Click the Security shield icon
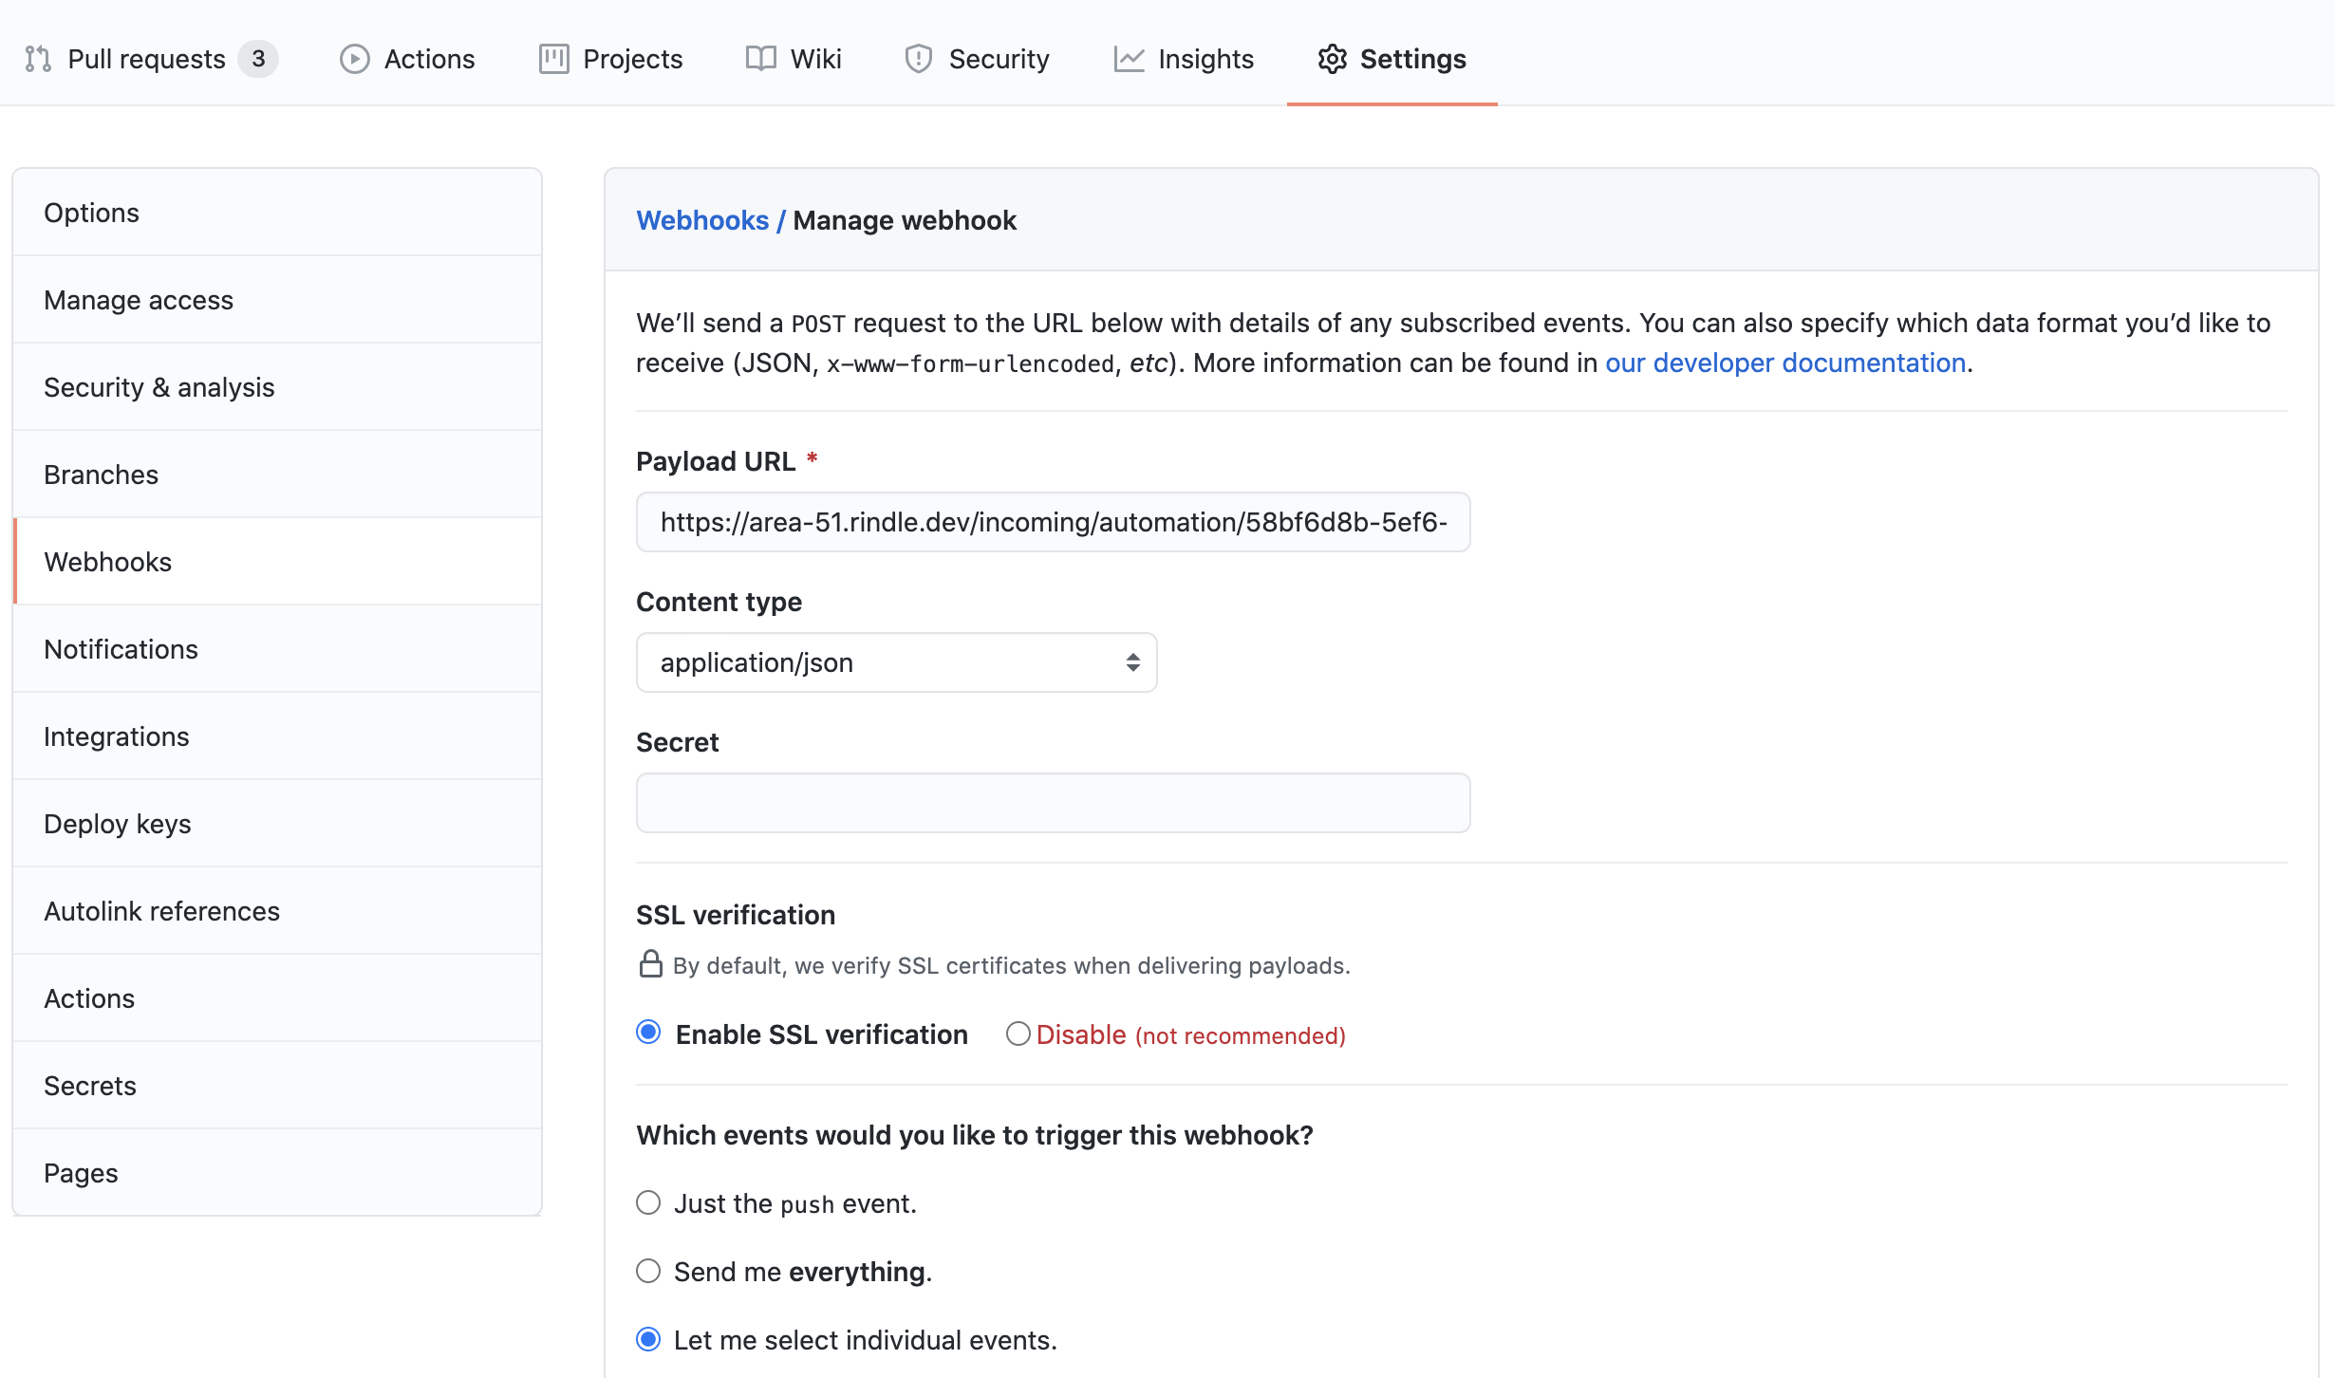 918,59
